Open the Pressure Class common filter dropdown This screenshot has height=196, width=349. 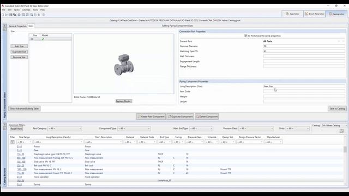pyautogui.click(x=256, y=128)
